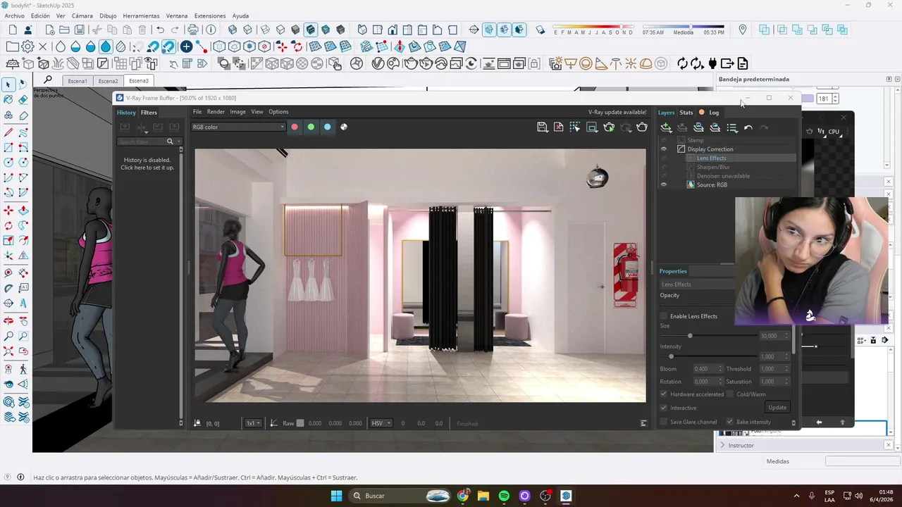Switch to the Escena2 scene tab

tap(108, 81)
